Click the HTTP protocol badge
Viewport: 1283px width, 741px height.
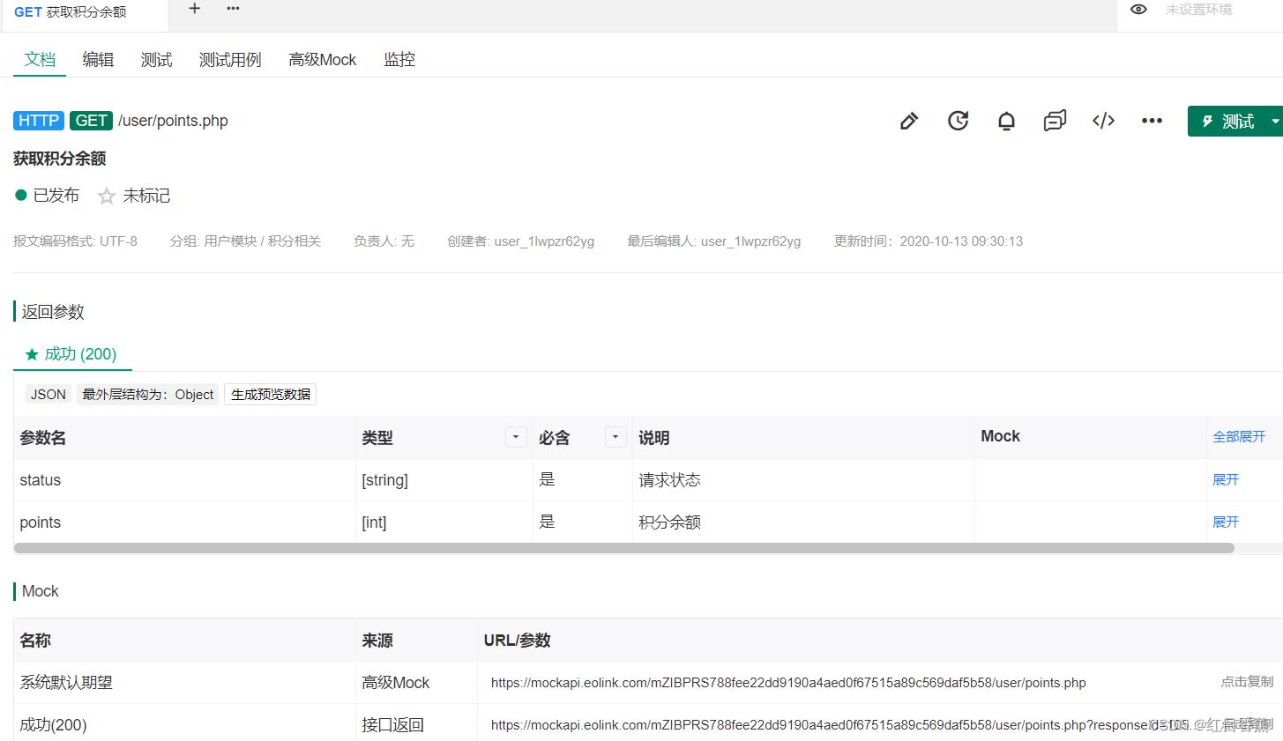[39, 121]
